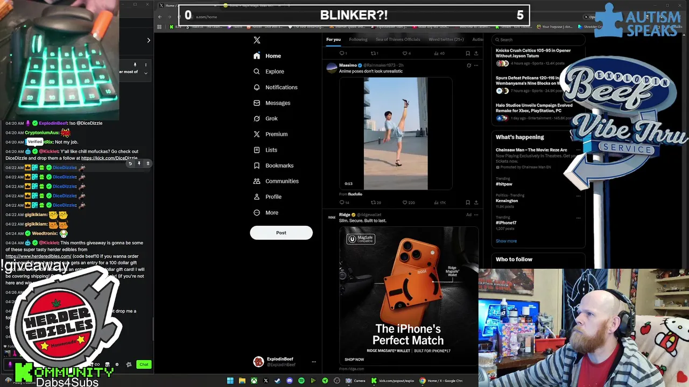The image size is (689, 387).
Task: Like the Massimo post with 220 likes
Action: [x=409, y=203]
